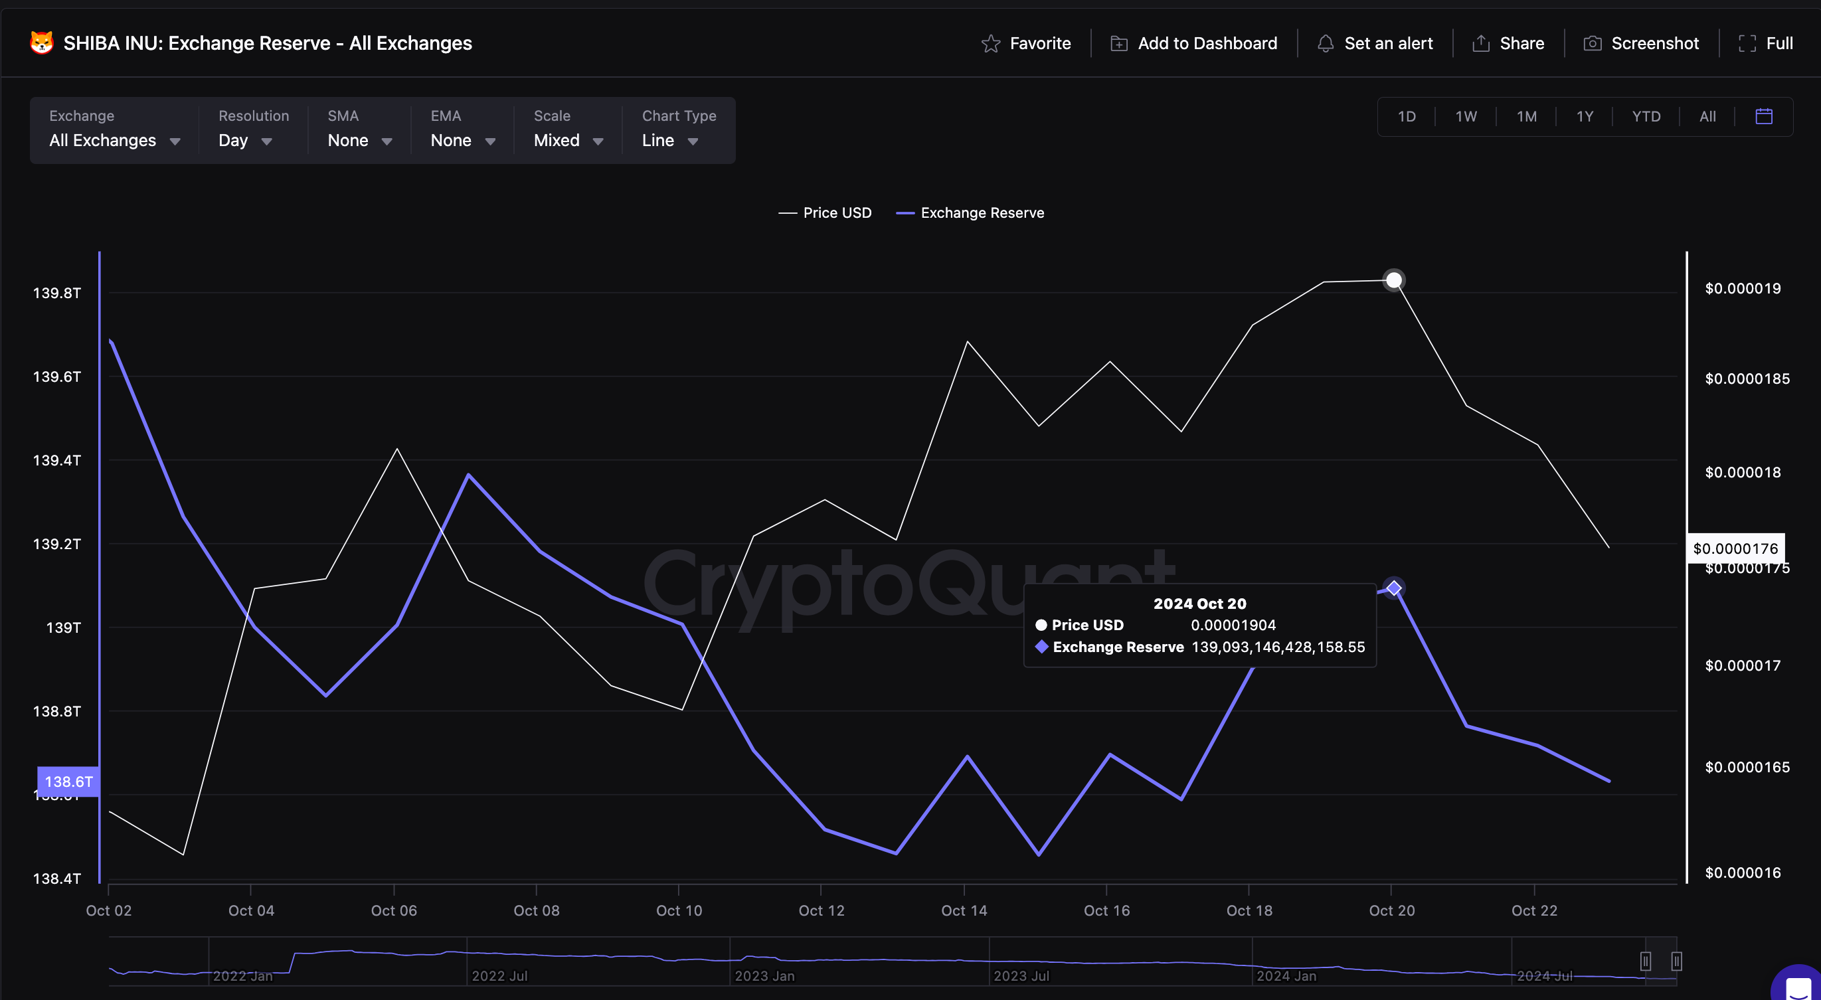Screen dimensions: 1821x1000
Task: Click the 138.6T reserve axis label
Action: 68,782
